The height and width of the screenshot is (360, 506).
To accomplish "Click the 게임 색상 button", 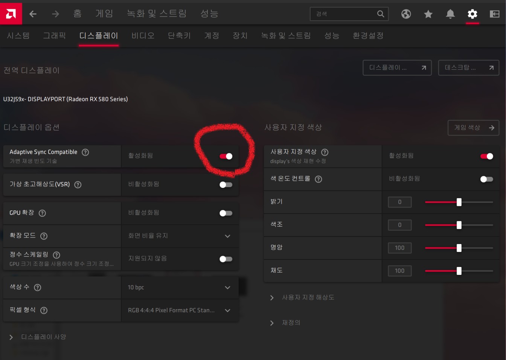I will point(473,128).
